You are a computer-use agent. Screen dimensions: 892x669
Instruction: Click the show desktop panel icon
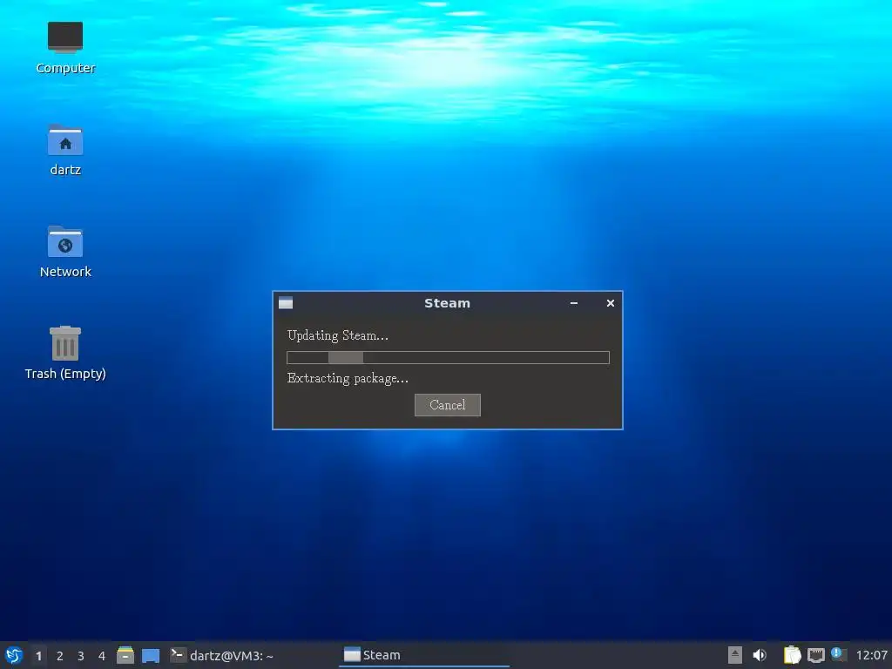click(x=150, y=655)
